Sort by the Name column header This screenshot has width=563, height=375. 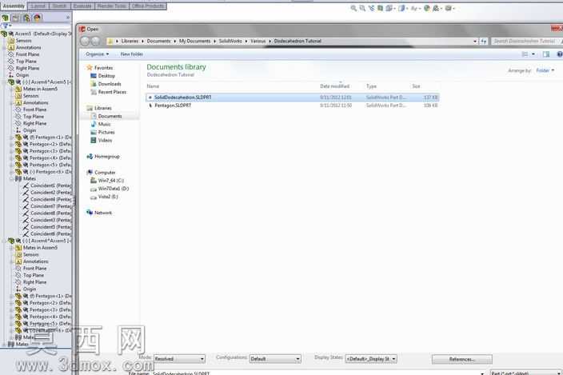click(x=153, y=86)
